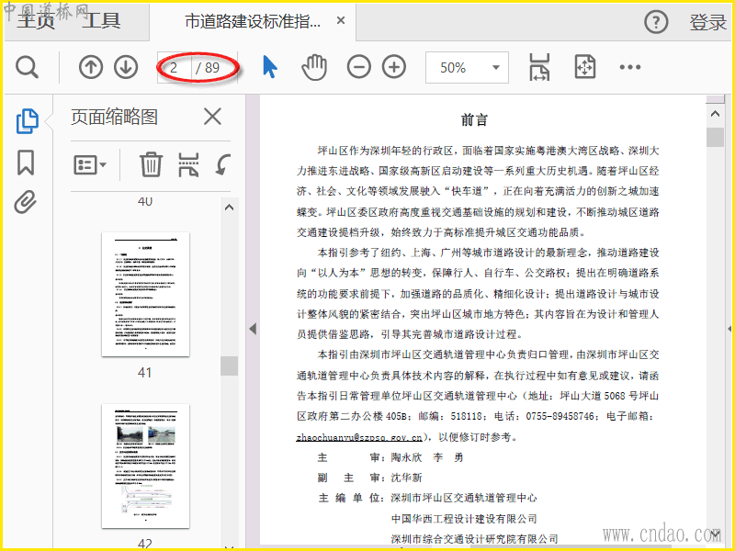Click the fit-width scrolling mode icon
The image size is (735, 551).
pos(539,67)
